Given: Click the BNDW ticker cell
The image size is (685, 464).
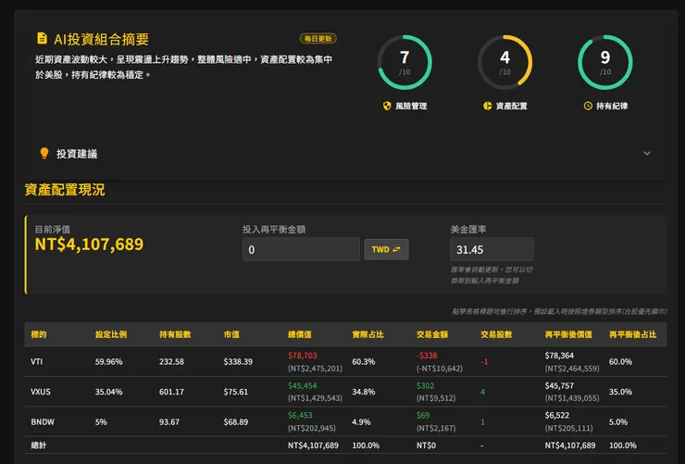Looking at the screenshot, I should click(x=43, y=422).
